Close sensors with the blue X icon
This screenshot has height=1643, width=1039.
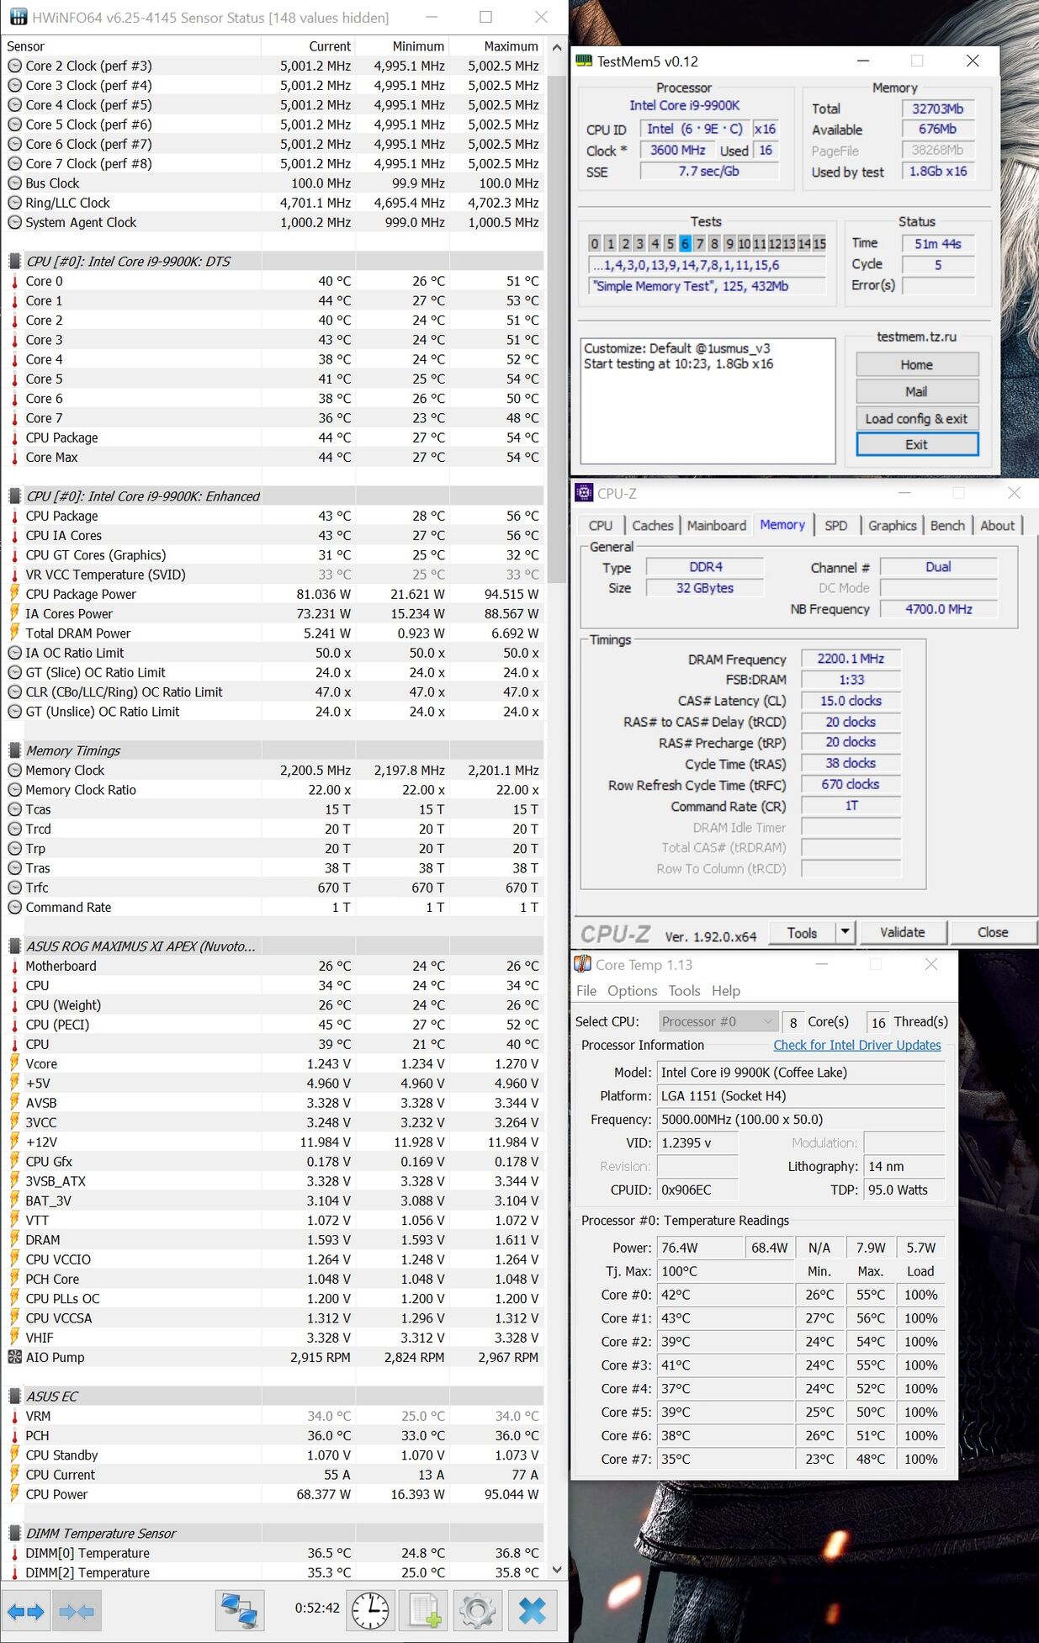pyautogui.click(x=532, y=1611)
